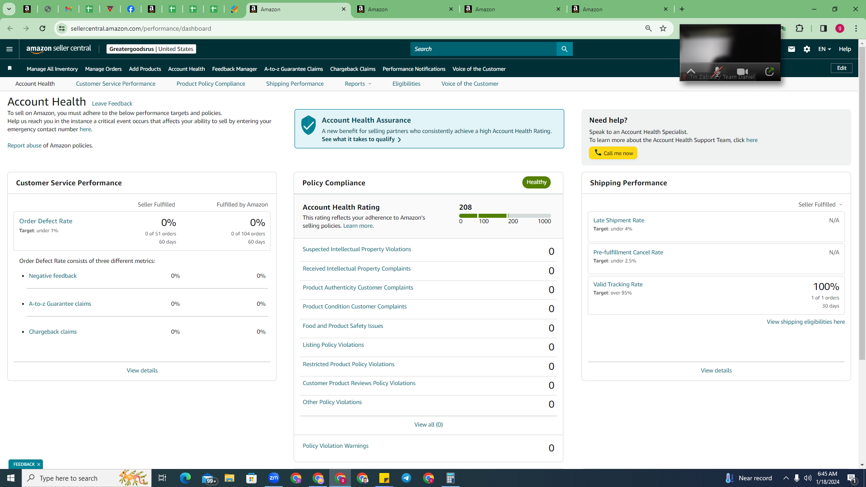Open Suspected Intellectual Property Violations link
Viewport: 866px width, 487px height.
pyautogui.click(x=357, y=249)
